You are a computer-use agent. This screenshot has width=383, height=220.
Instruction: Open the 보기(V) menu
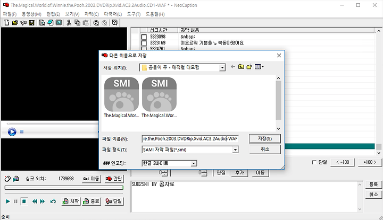tap(72, 14)
